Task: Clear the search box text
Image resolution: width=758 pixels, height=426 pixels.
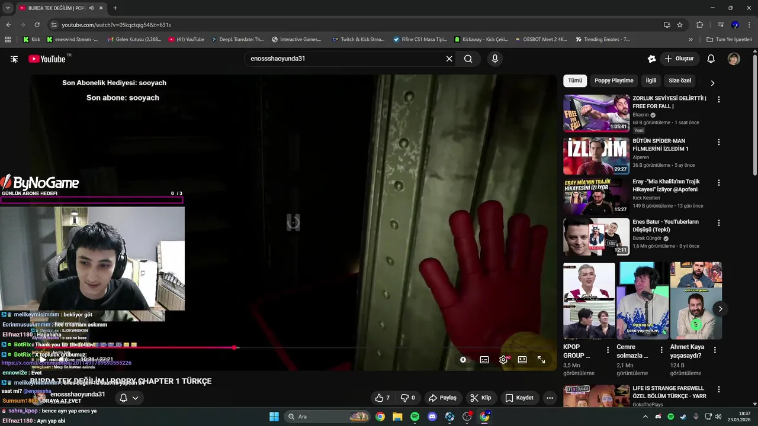Action: (x=449, y=59)
